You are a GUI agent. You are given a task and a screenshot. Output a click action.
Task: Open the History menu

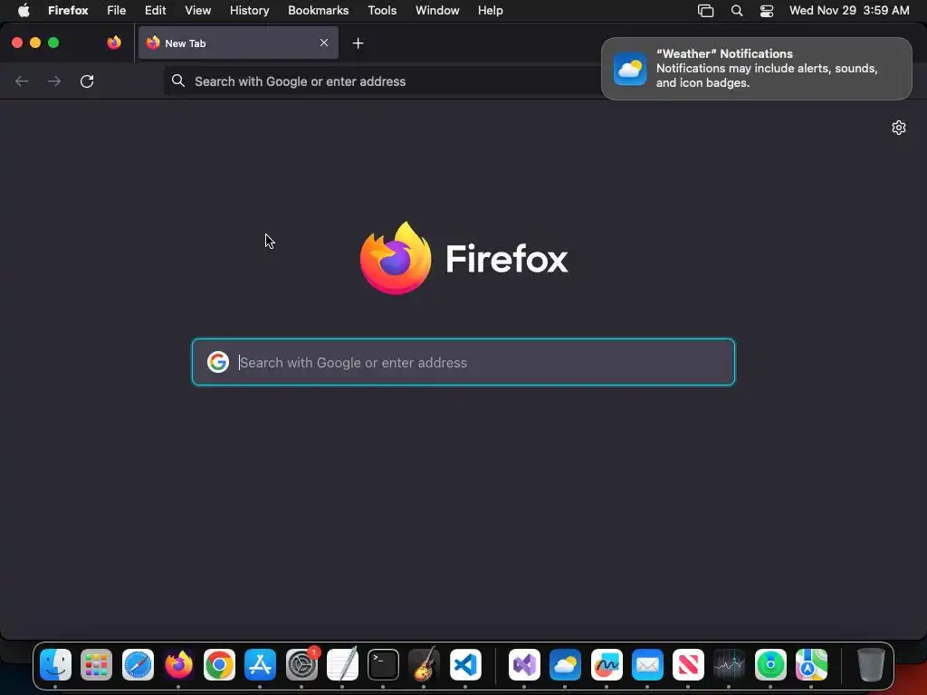coord(250,10)
